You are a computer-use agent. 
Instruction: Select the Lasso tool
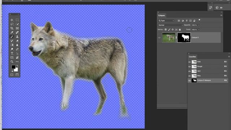click(x=12, y=24)
